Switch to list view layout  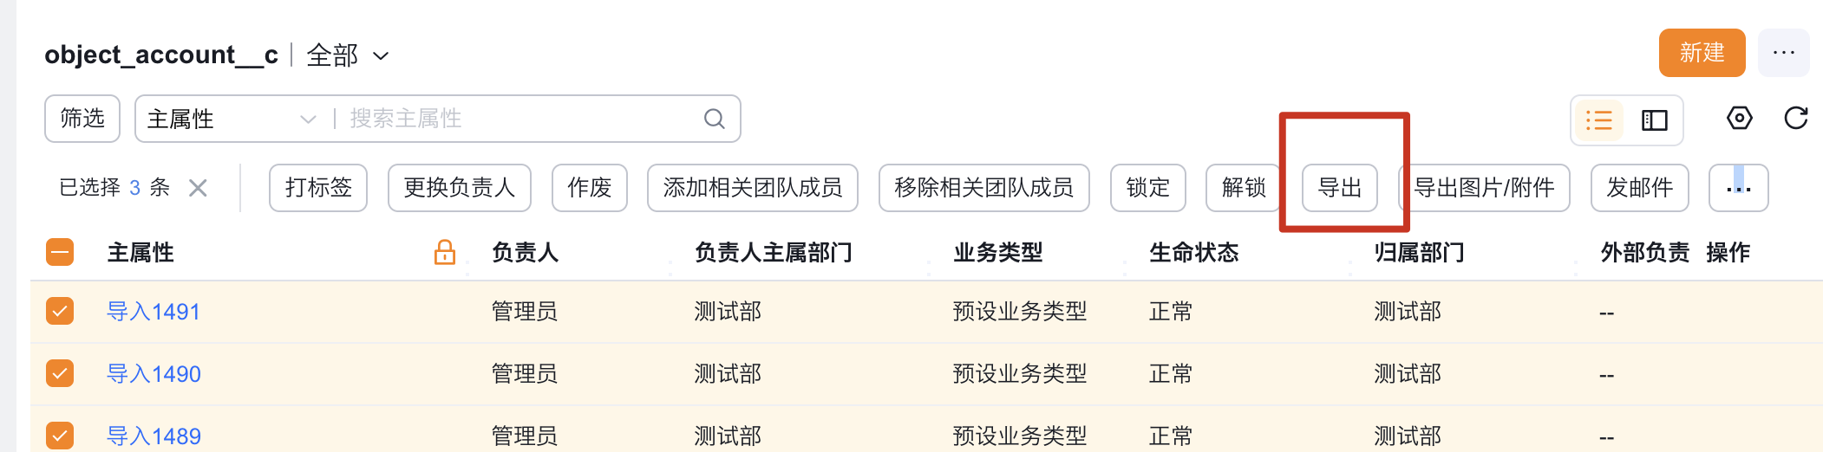click(1598, 120)
